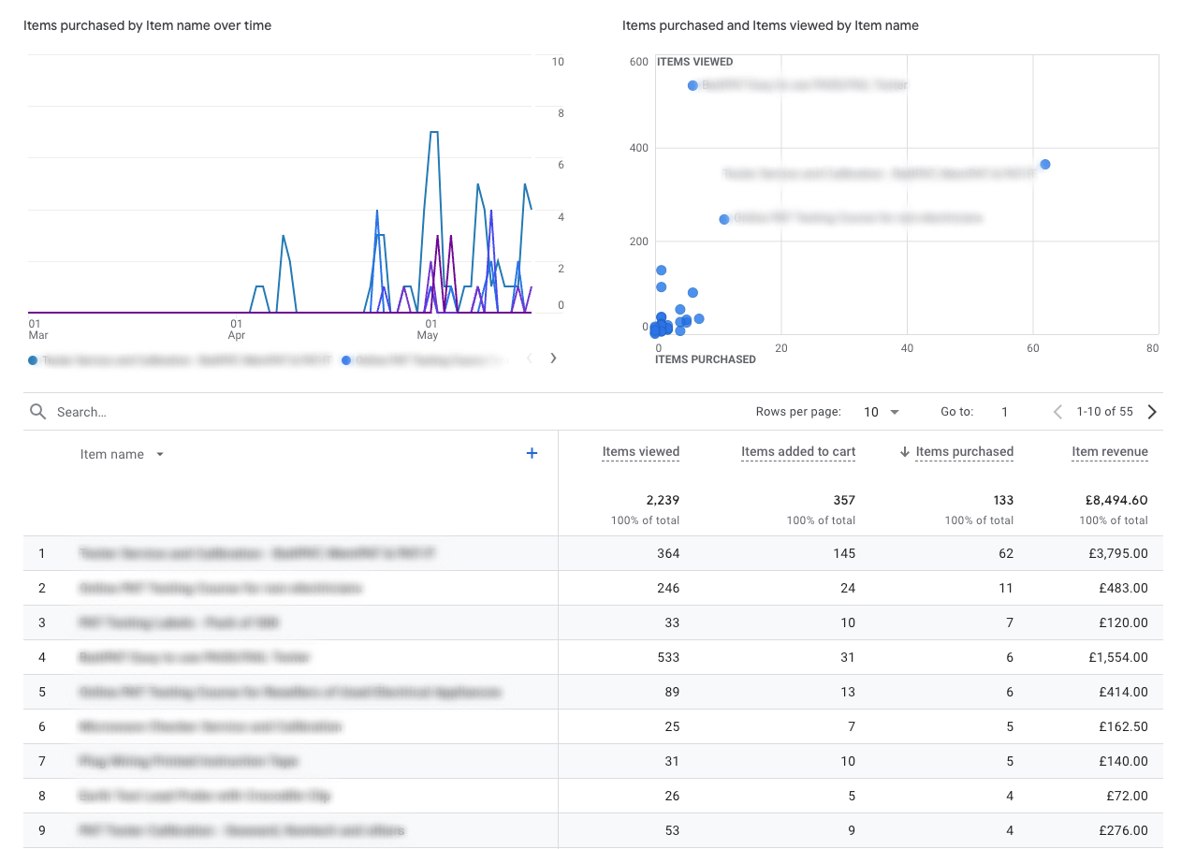Click the ITEMS PURCHASED axis label
The image size is (1181, 849).
point(706,359)
